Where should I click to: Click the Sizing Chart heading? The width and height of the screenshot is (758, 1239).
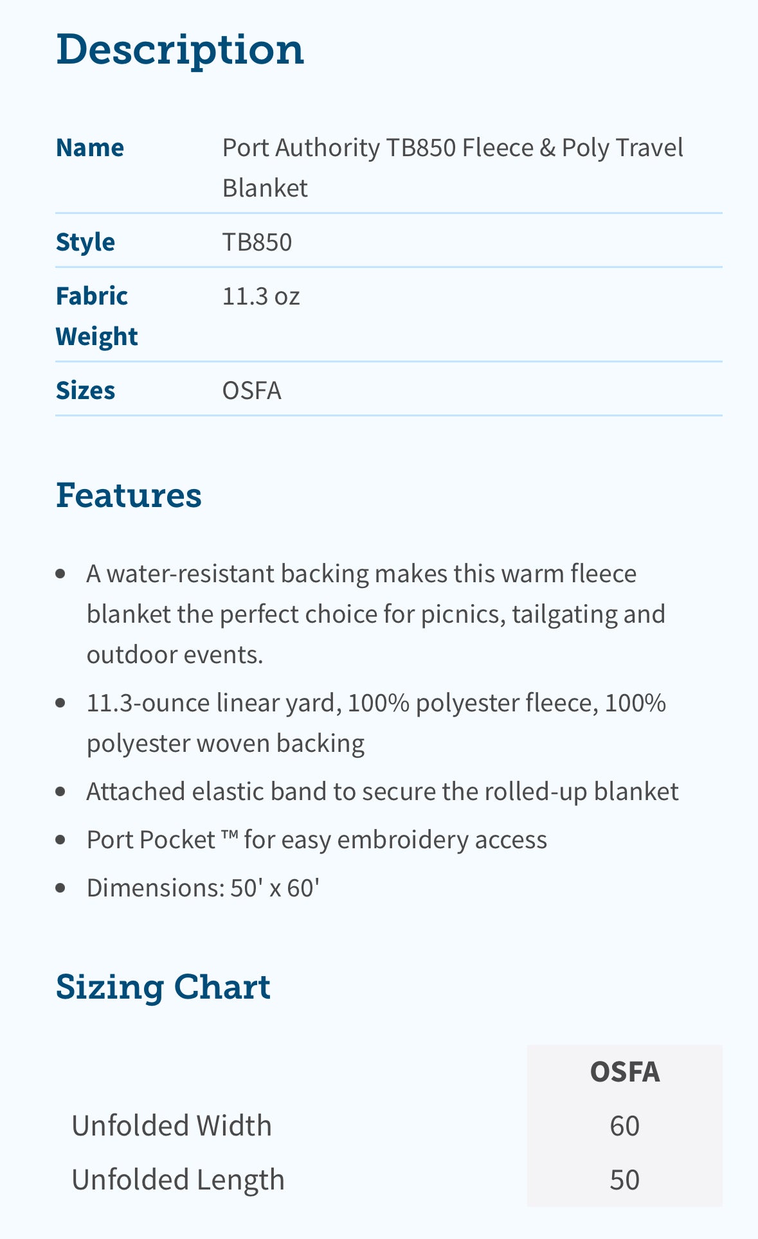pyautogui.click(x=163, y=987)
